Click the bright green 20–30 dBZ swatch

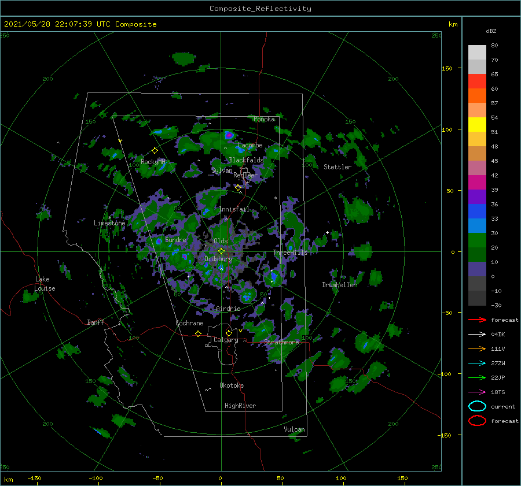click(x=477, y=240)
